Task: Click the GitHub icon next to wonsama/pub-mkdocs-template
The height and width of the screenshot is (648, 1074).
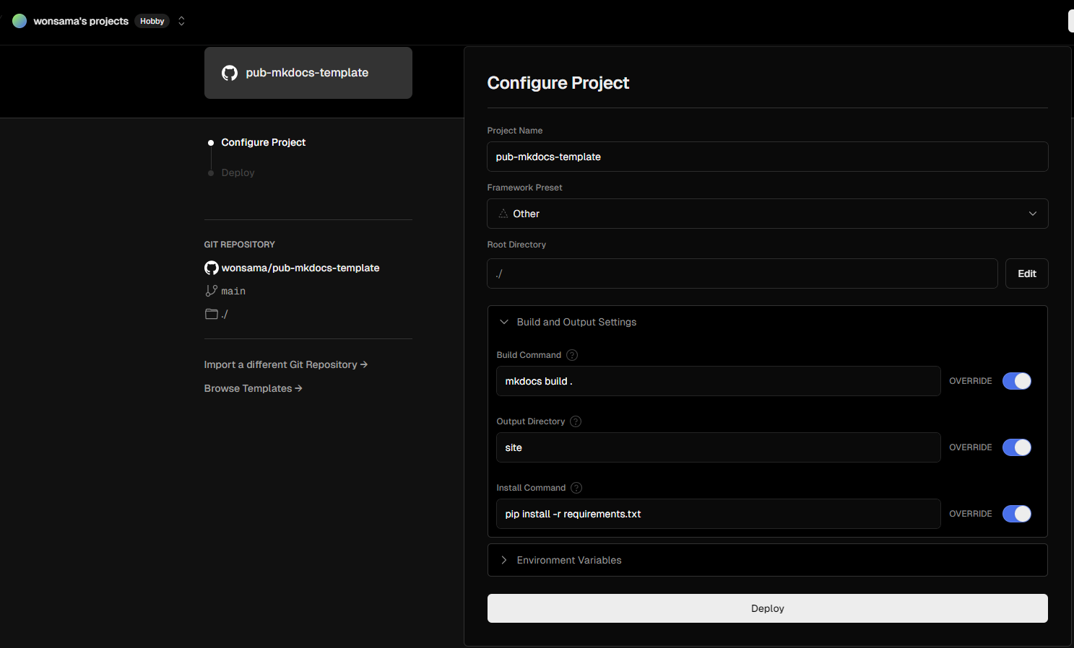Action: point(212,268)
